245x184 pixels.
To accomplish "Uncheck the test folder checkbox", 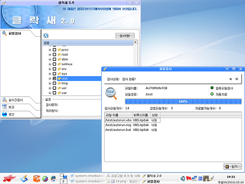I will (x=54, y=79).
